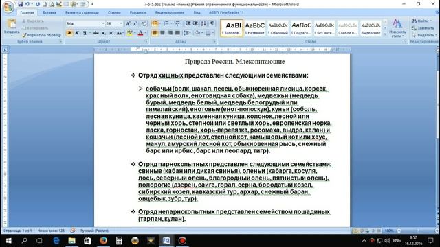
Task: Click the ruler tab selector corner
Action: pyautogui.click(x=5, y=50)
